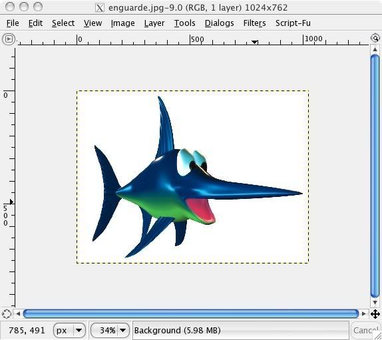Click the X11 icon in the title bar
Image resolution: width=382 pixels, height=340 pixels.
tap(100, 8)
